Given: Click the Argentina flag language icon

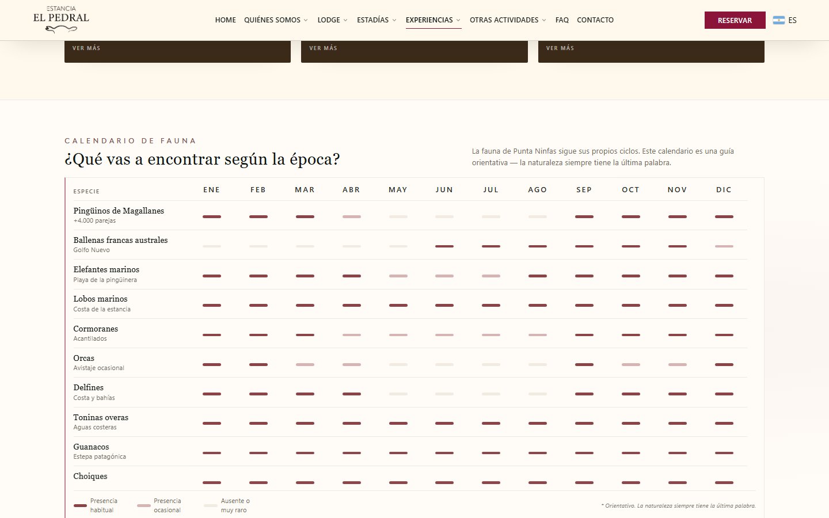Looking at the screenshot, I should click(778, 20).
